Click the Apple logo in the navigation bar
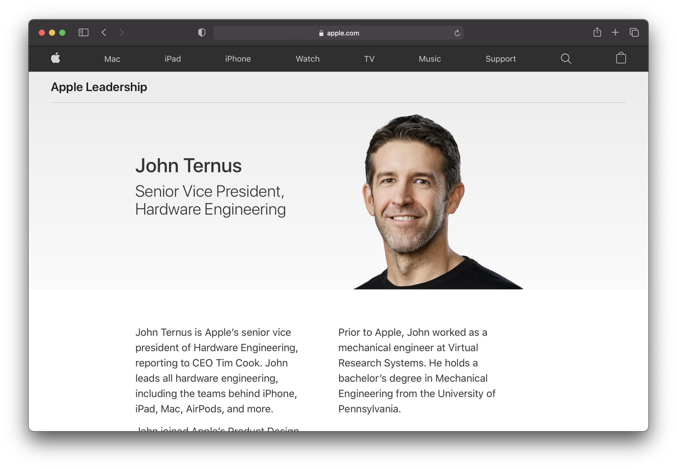 click(x=56, y=58)
